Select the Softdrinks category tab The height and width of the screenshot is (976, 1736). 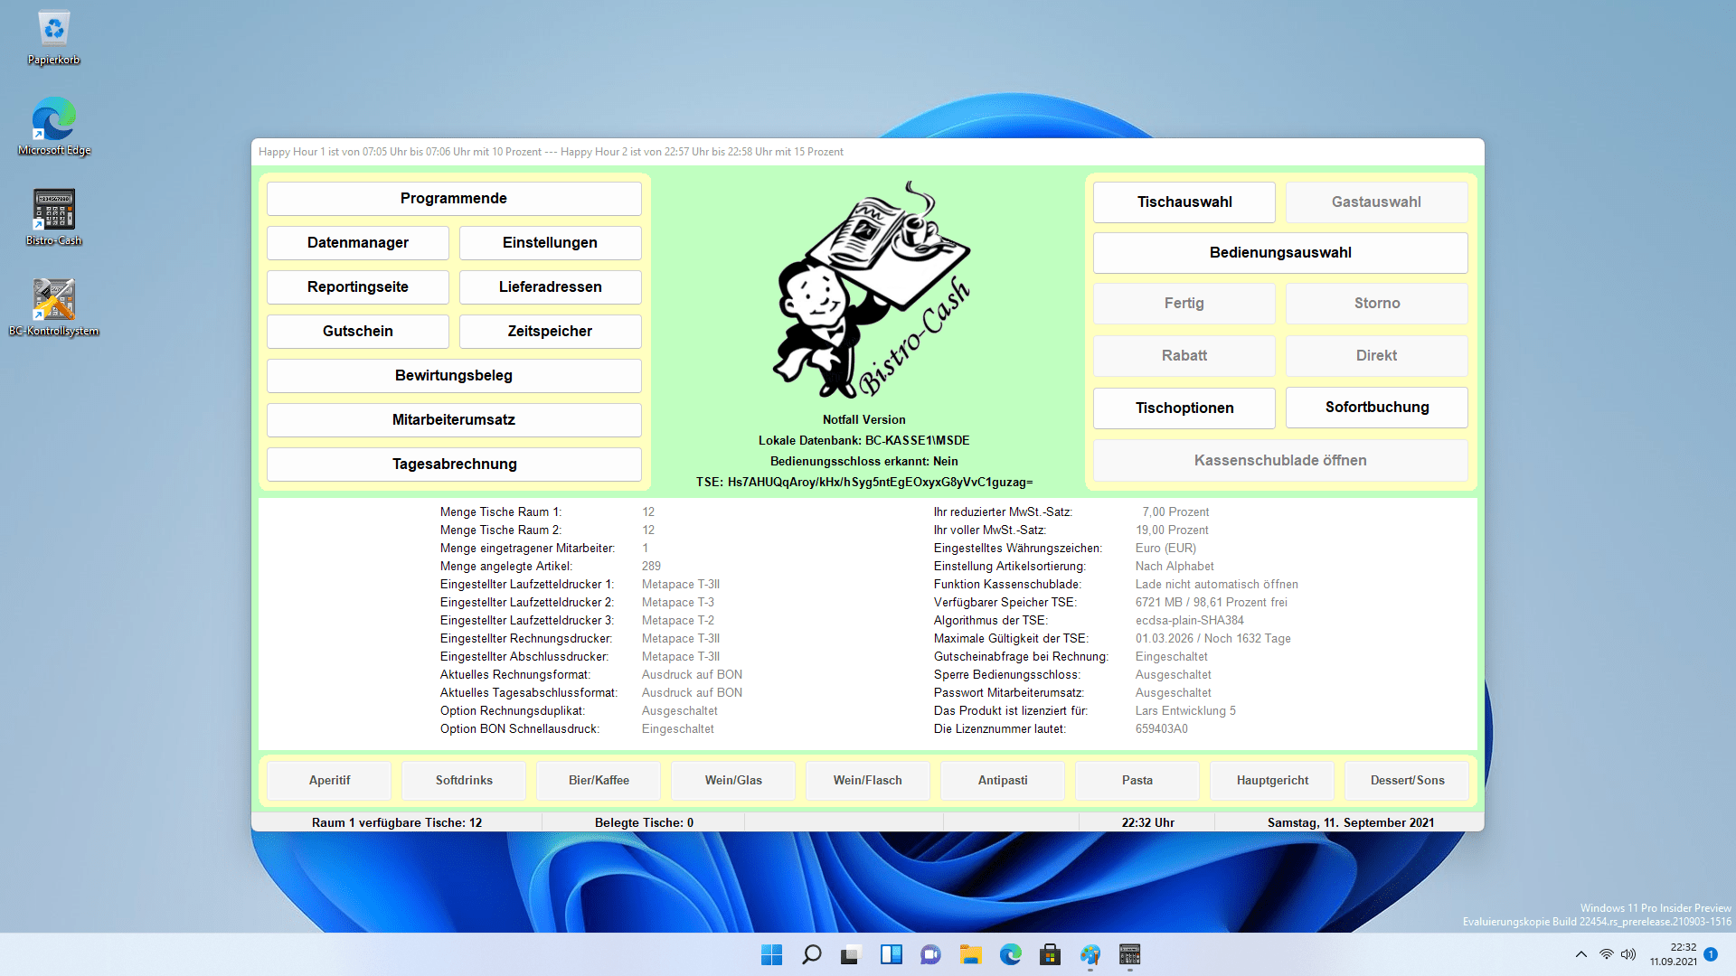(x=464, y=780)
